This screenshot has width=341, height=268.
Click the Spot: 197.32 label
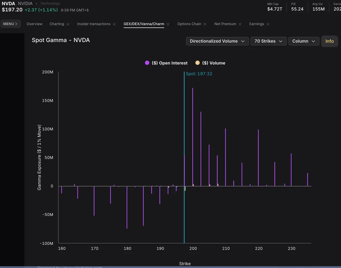(x=199, y=74)
